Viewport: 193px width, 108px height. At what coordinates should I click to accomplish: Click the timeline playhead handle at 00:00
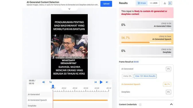coord(53,86)
